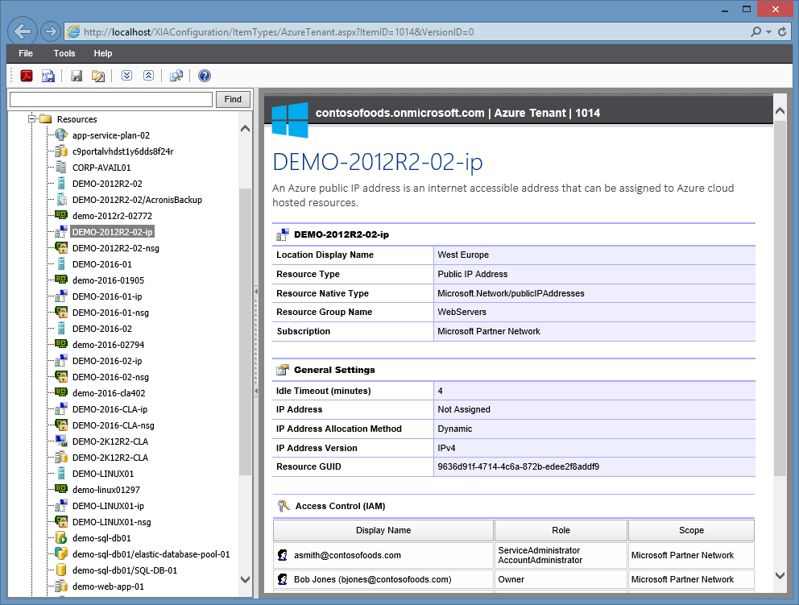Open the File menu
This screenshot has height=605, width=799.
click(26, 53)
